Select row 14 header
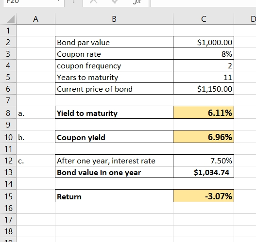The image size is (256, 242). [8, 184]
